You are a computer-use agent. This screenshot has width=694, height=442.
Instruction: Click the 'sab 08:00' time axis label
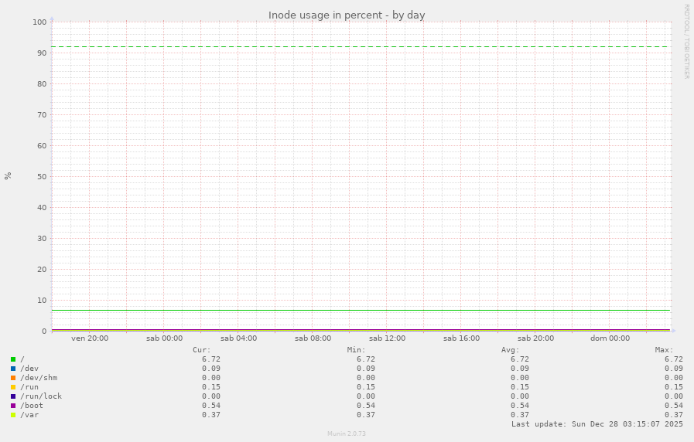point(313,338)
